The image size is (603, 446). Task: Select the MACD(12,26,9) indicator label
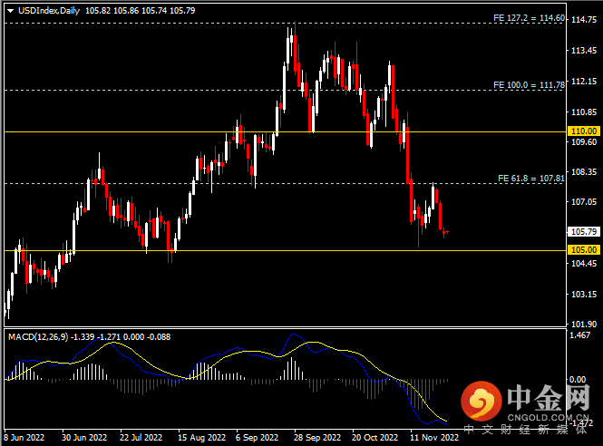pyautogui.click(x=38, y=336)
